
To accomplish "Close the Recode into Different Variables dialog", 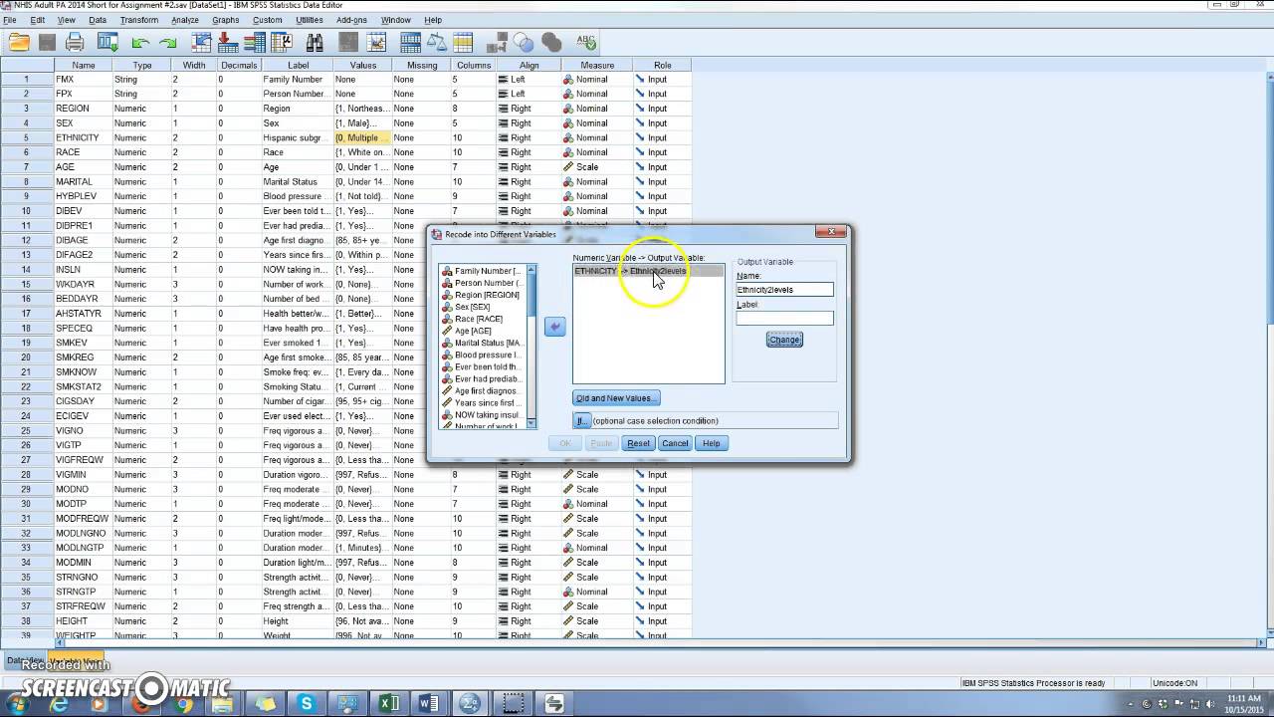I will coord(830,232).
